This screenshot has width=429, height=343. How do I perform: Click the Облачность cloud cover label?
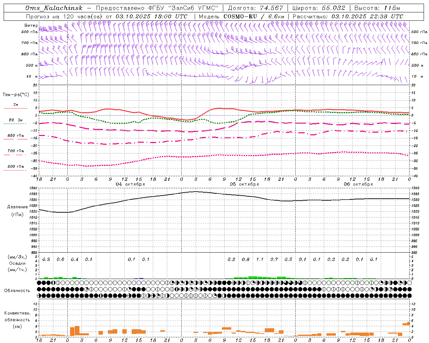coord(17,290)
